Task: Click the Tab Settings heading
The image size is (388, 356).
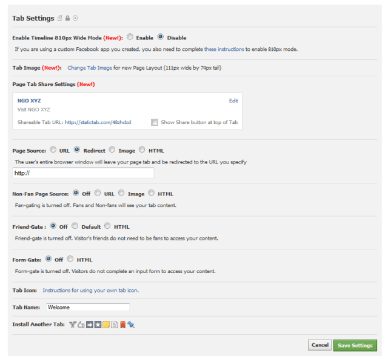Action: (x=33, y=18)
